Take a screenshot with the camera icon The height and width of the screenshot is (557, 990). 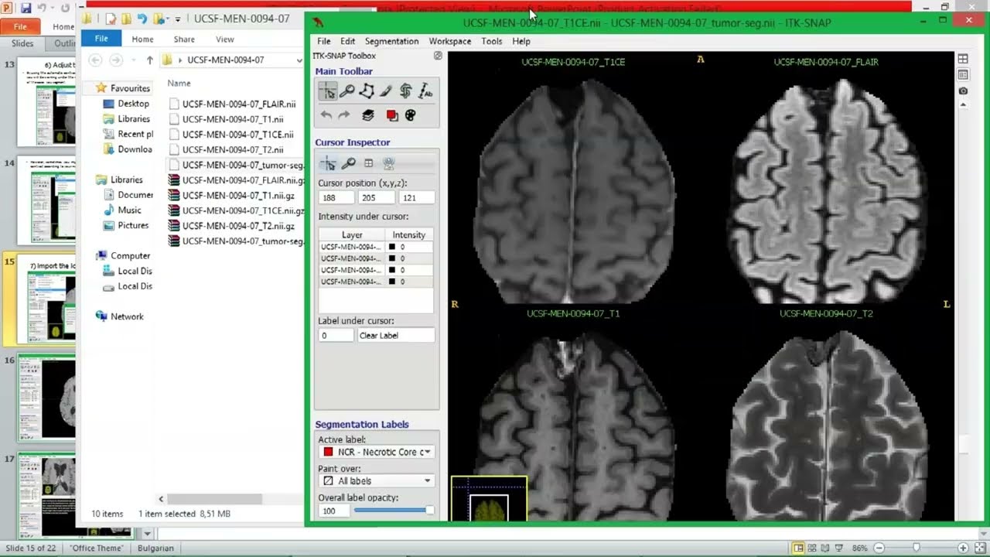pos(963,91)
